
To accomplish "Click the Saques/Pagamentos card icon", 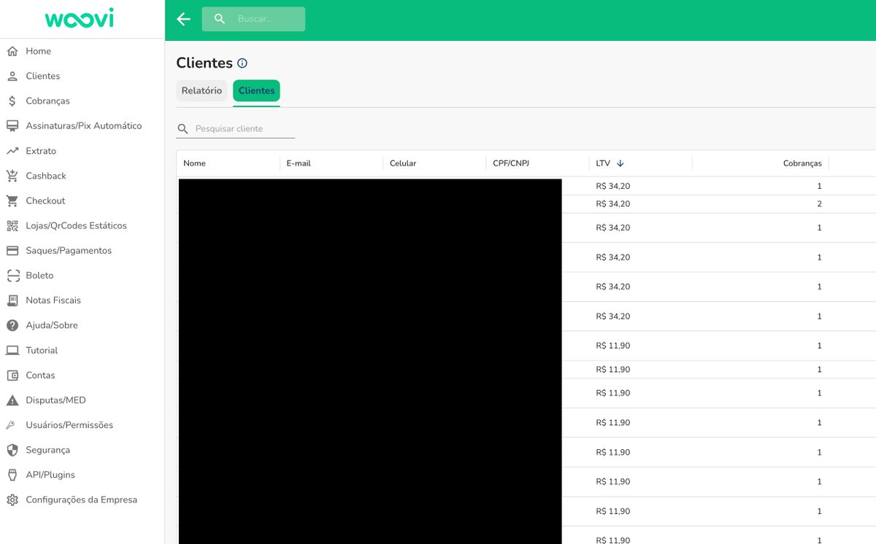I will coord(12,250).
